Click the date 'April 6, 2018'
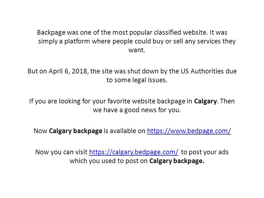Viewport: 264px width, 198px height. [x=68, y=71]
